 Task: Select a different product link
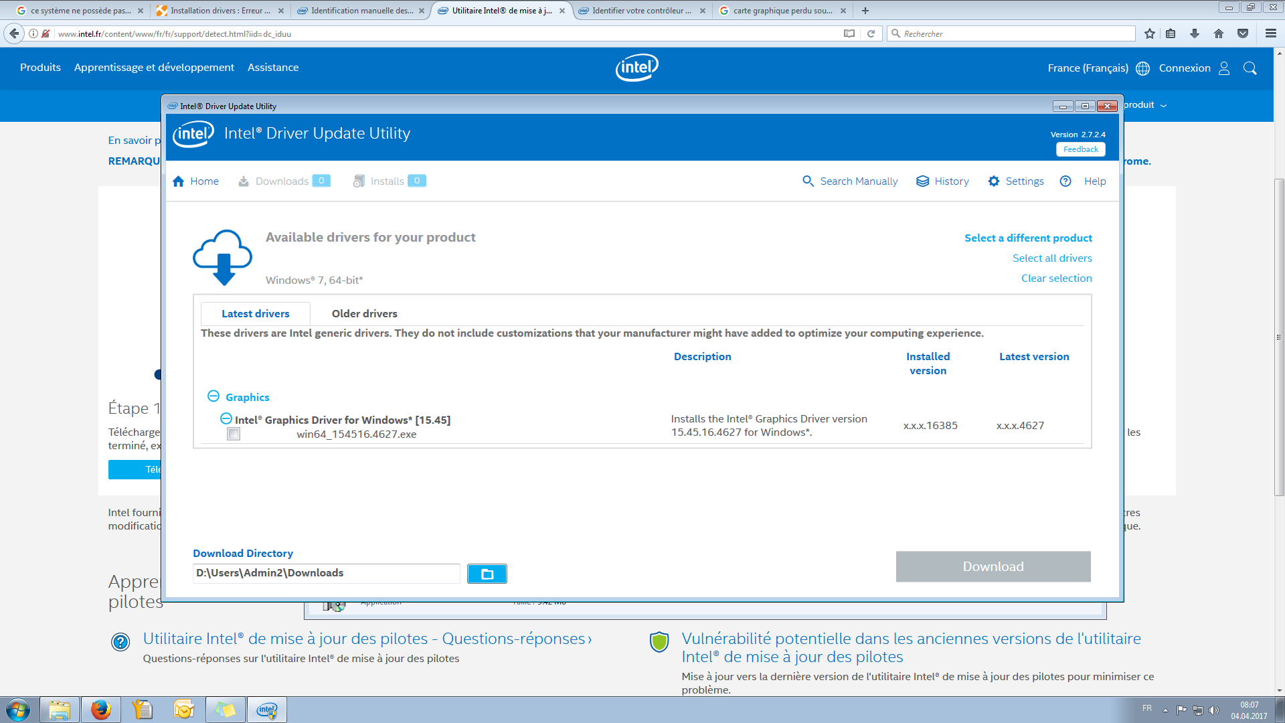(x=1028, y=238)
